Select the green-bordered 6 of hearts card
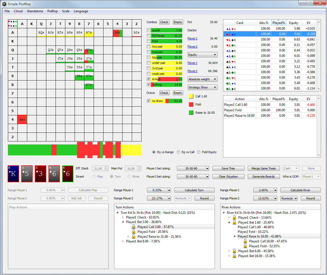Image resolution: width=327 pixels, height=275 pixels. (x=68, y=174)
